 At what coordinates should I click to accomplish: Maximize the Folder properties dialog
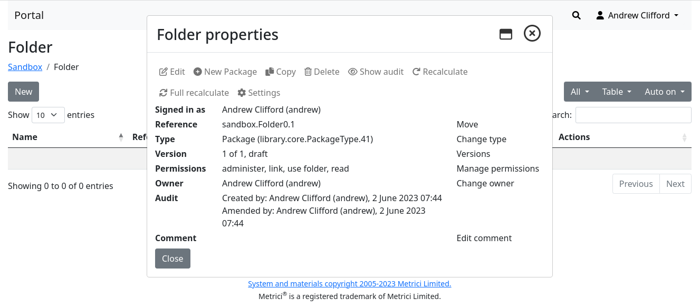(506, 34)
